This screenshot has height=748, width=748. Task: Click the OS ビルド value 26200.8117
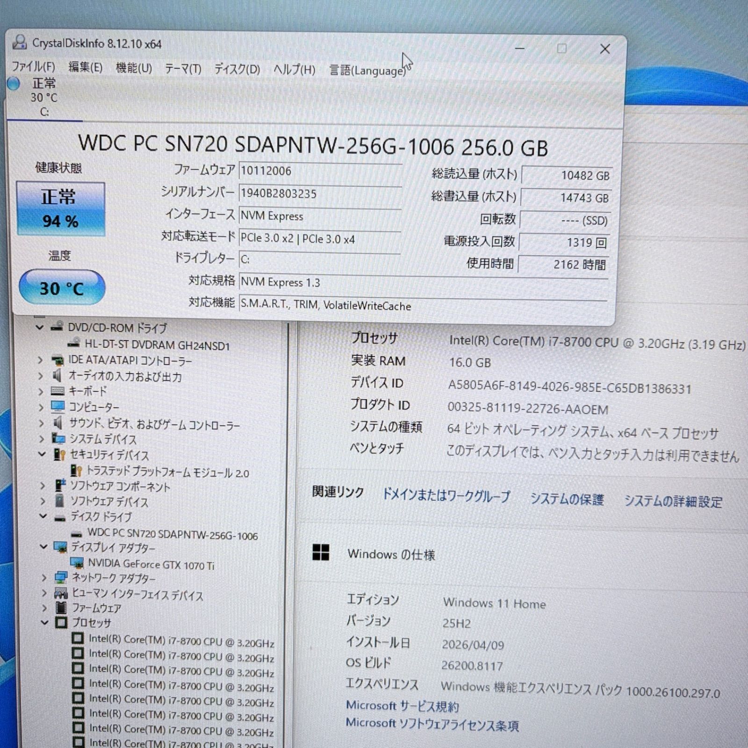472,665
